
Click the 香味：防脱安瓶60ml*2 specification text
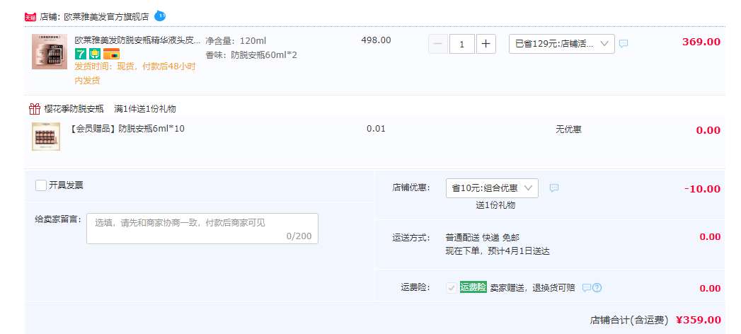(251, 55)
